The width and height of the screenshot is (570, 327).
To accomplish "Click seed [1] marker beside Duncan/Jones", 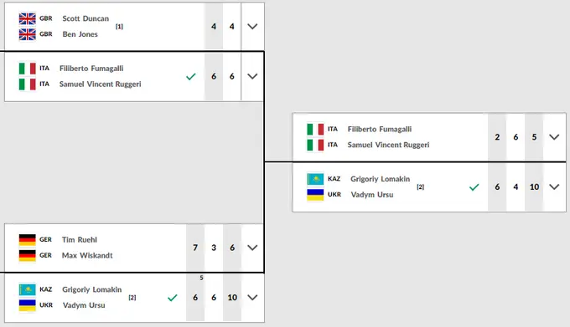I will click(x=119, y=27).
